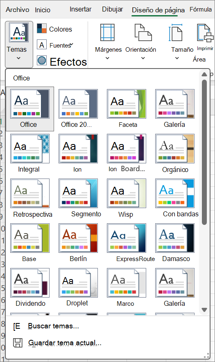Apply the Droplet theme

click(78, 288)
